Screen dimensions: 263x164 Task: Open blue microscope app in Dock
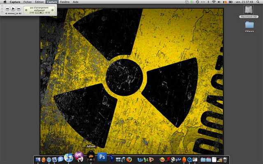pos(111,158)
